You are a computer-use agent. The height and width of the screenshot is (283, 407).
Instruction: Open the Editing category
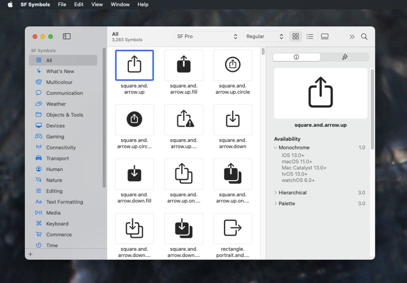pyautogui.click(x=63, y=191)
